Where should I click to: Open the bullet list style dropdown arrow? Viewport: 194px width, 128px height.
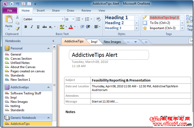click(x=83, y=19)
